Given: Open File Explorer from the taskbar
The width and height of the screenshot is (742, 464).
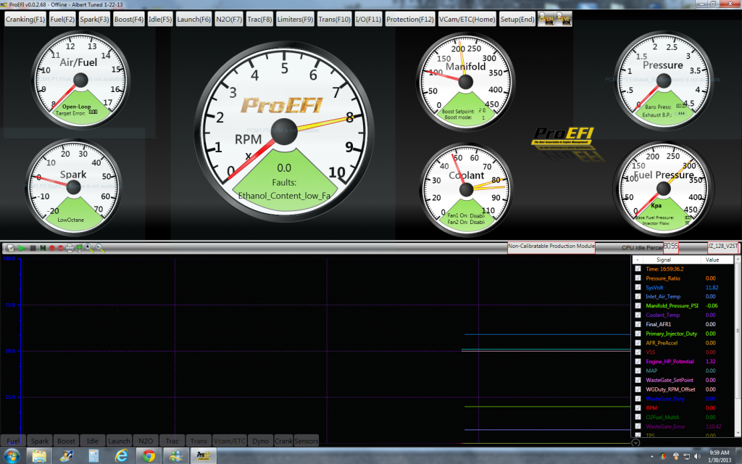Looking at the screenshot, I should (x=39, y=456).
